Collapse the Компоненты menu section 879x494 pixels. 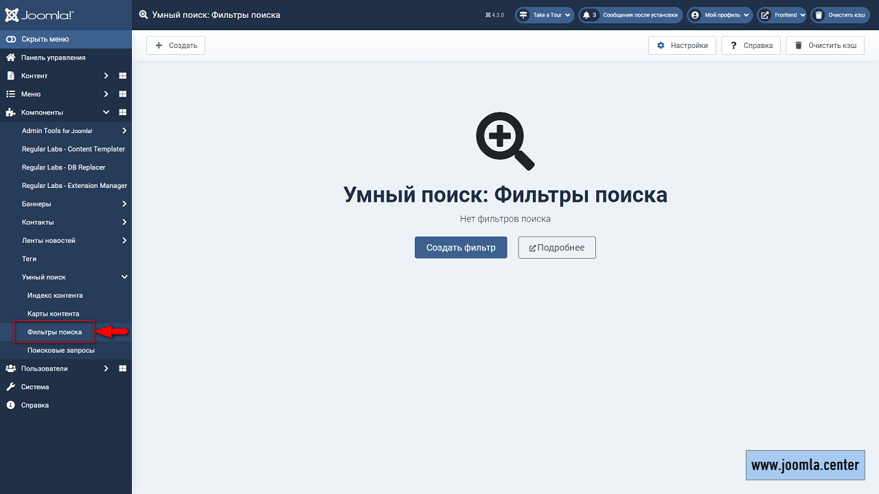point(106,113)
